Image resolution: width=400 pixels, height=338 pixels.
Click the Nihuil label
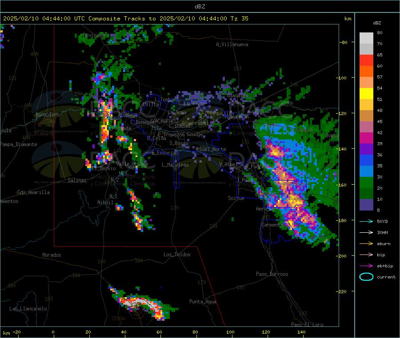click(105, 203)
